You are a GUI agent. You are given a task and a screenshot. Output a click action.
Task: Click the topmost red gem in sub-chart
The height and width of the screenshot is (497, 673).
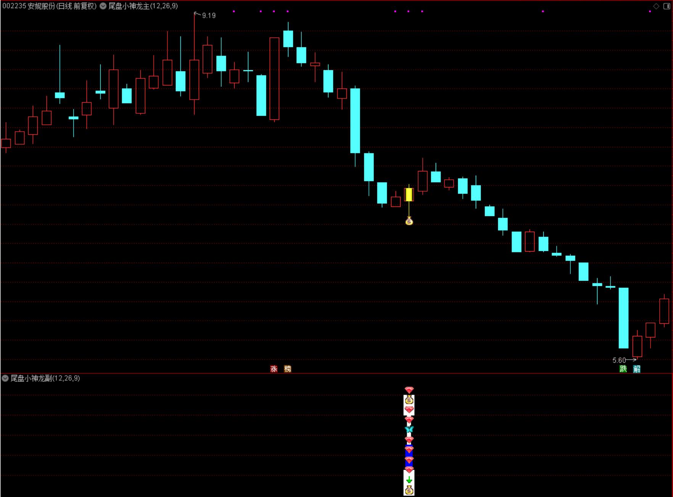[409, 390]
